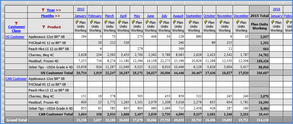Image resolution: width=293 pixels, height=124 pixels.
Task: Expand the arrows next to Months
Action: 58,16
